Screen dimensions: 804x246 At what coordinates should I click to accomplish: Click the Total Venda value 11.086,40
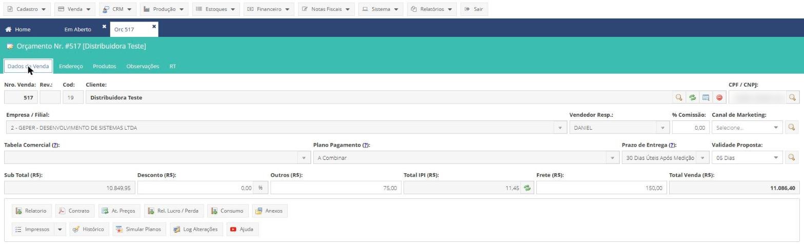click(x=782, y=188)
